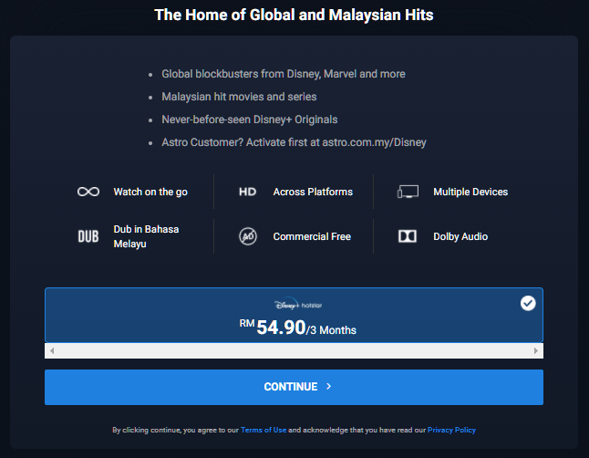Click the no-ads icon beside Commercial Free

[x=248, y=236]
